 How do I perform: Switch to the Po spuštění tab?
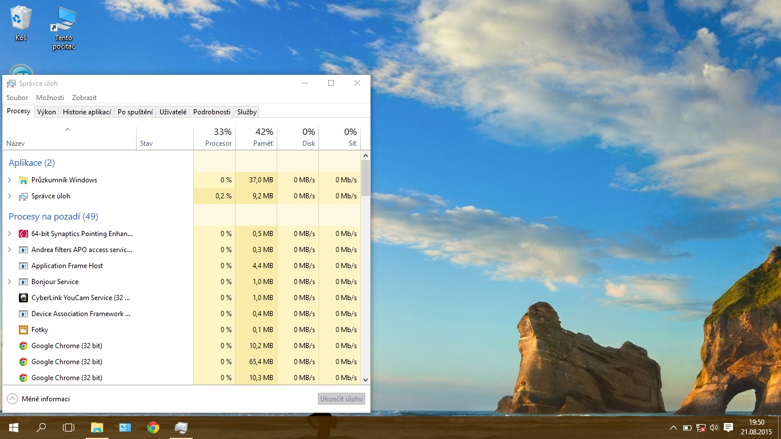point(135,112)
